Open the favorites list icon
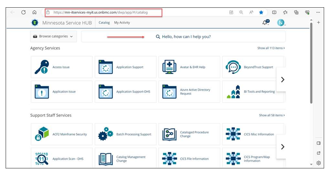 [x=285, y=12]
